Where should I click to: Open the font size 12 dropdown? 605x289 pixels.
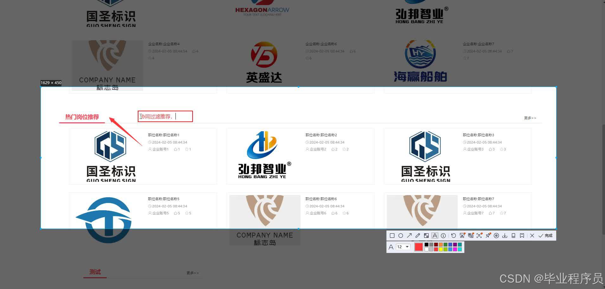pos(403,247)
